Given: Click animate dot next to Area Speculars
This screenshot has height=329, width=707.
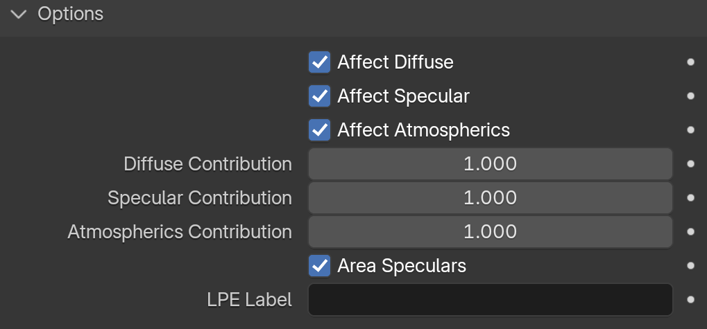Looking at the screenshot, I should point(690,265).
